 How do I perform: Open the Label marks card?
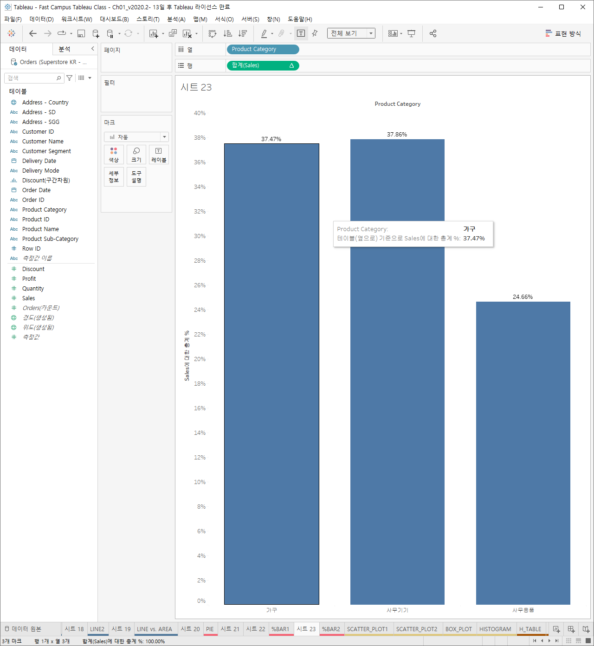tap(159, 155)
